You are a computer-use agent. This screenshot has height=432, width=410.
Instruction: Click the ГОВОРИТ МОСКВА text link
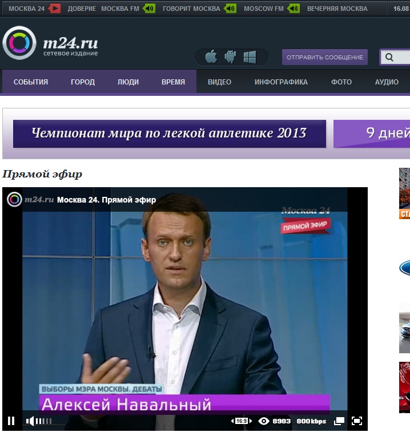[191, 9]
